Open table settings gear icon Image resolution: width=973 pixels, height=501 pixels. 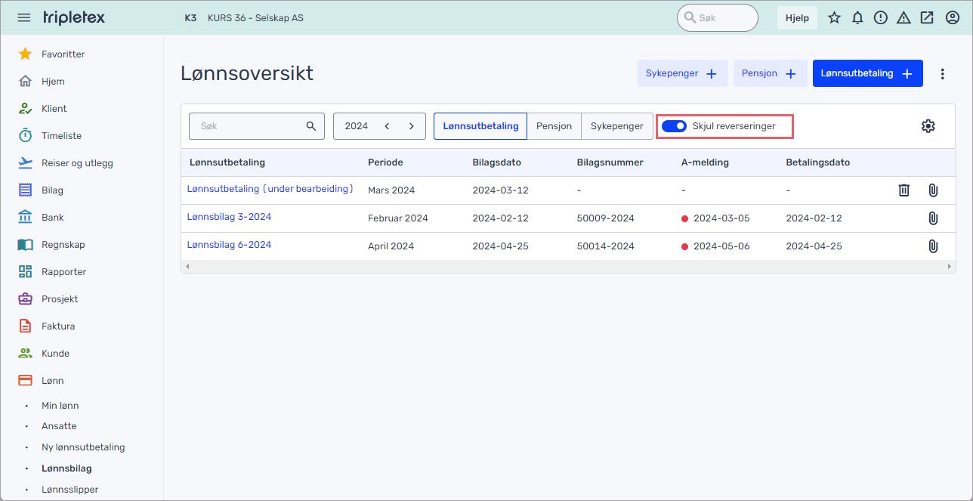pos(928,126)
